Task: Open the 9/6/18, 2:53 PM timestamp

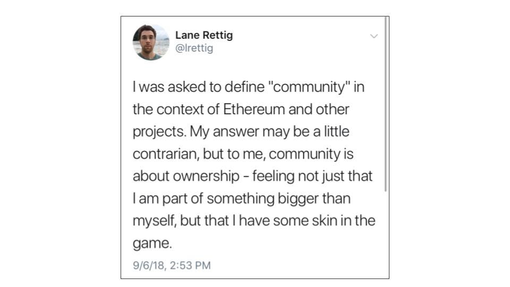Action: [x=172, y=265]
